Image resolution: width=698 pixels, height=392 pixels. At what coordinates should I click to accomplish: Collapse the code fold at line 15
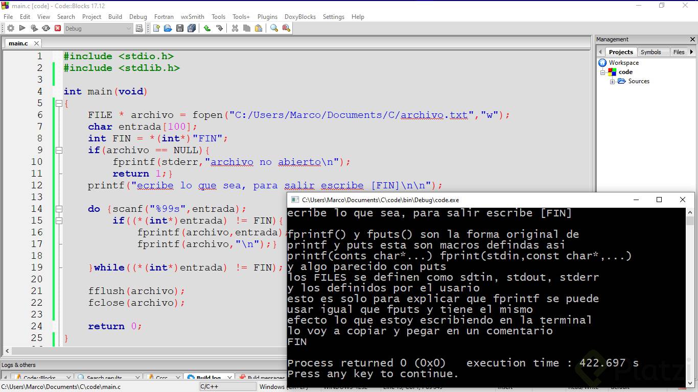[x=59, y=221]
